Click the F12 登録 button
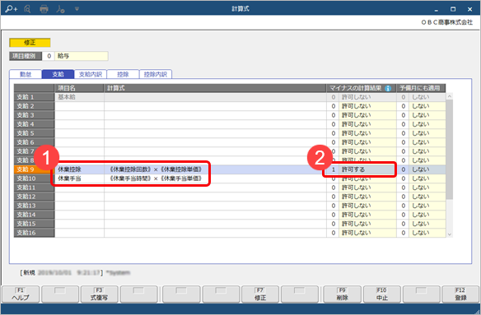This screenshot has height=315, width=481. (x=460, y=294)
